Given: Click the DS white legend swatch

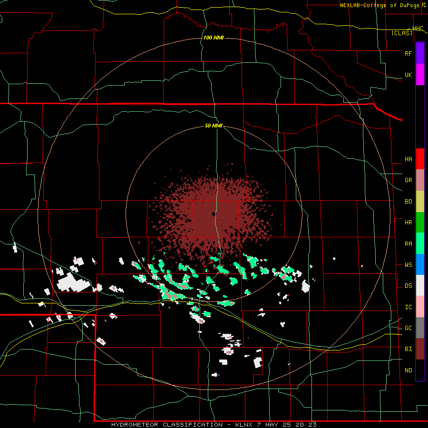Looking at the screenshot, I should pos(420,285).
